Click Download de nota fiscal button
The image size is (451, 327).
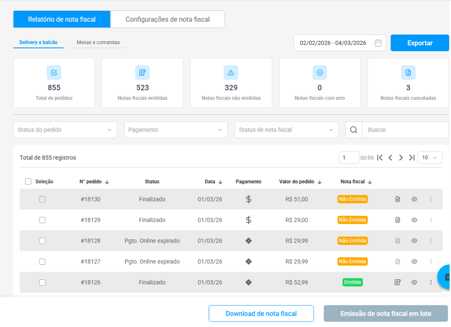(261, 313)
